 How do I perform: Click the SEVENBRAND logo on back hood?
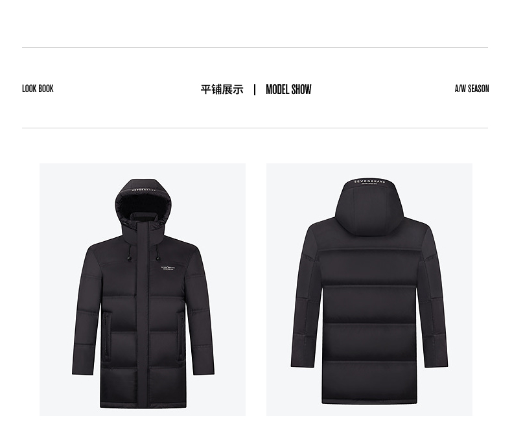point(369,182)
